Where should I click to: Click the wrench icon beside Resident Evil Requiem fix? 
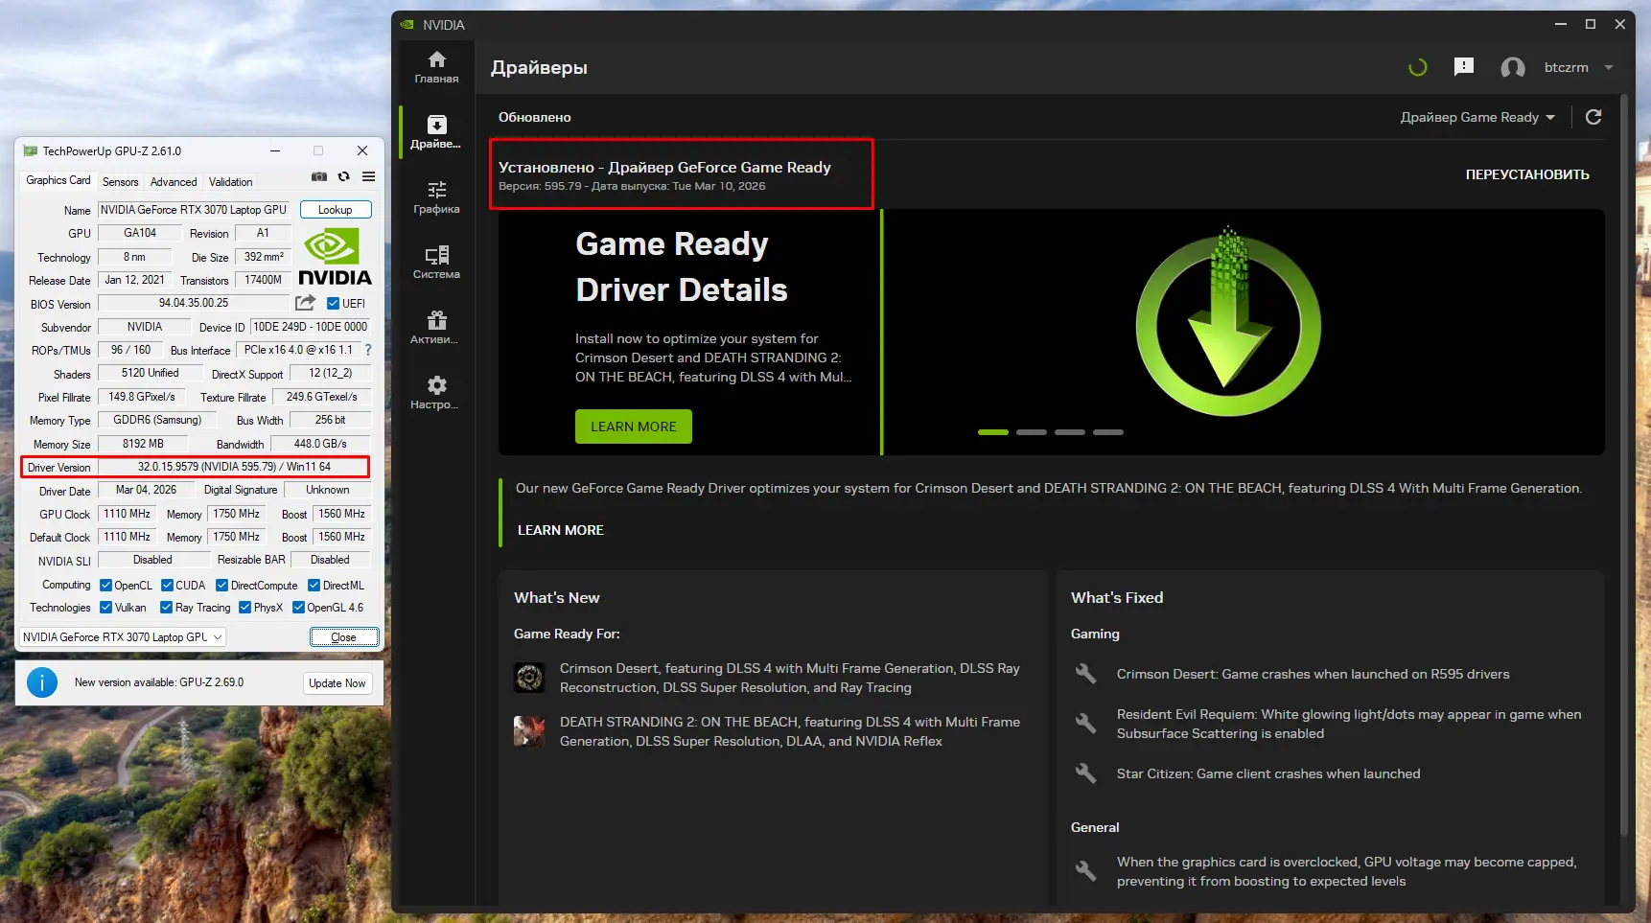click(x=1085, y=724)
